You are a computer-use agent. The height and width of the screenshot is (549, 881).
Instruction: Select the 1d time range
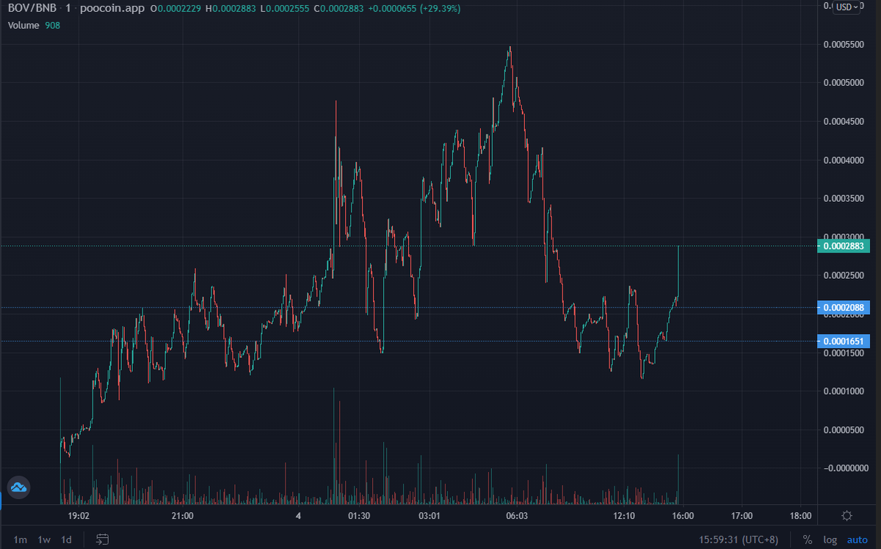[x=66, y=539]
